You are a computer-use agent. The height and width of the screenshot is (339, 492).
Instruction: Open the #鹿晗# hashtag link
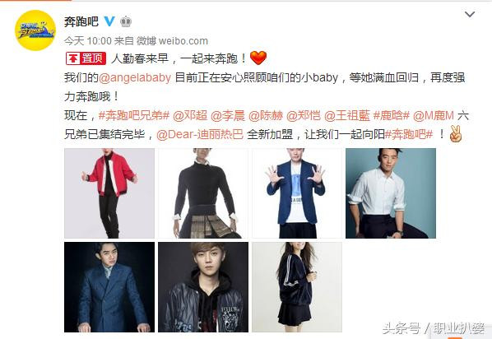[392, 115]
